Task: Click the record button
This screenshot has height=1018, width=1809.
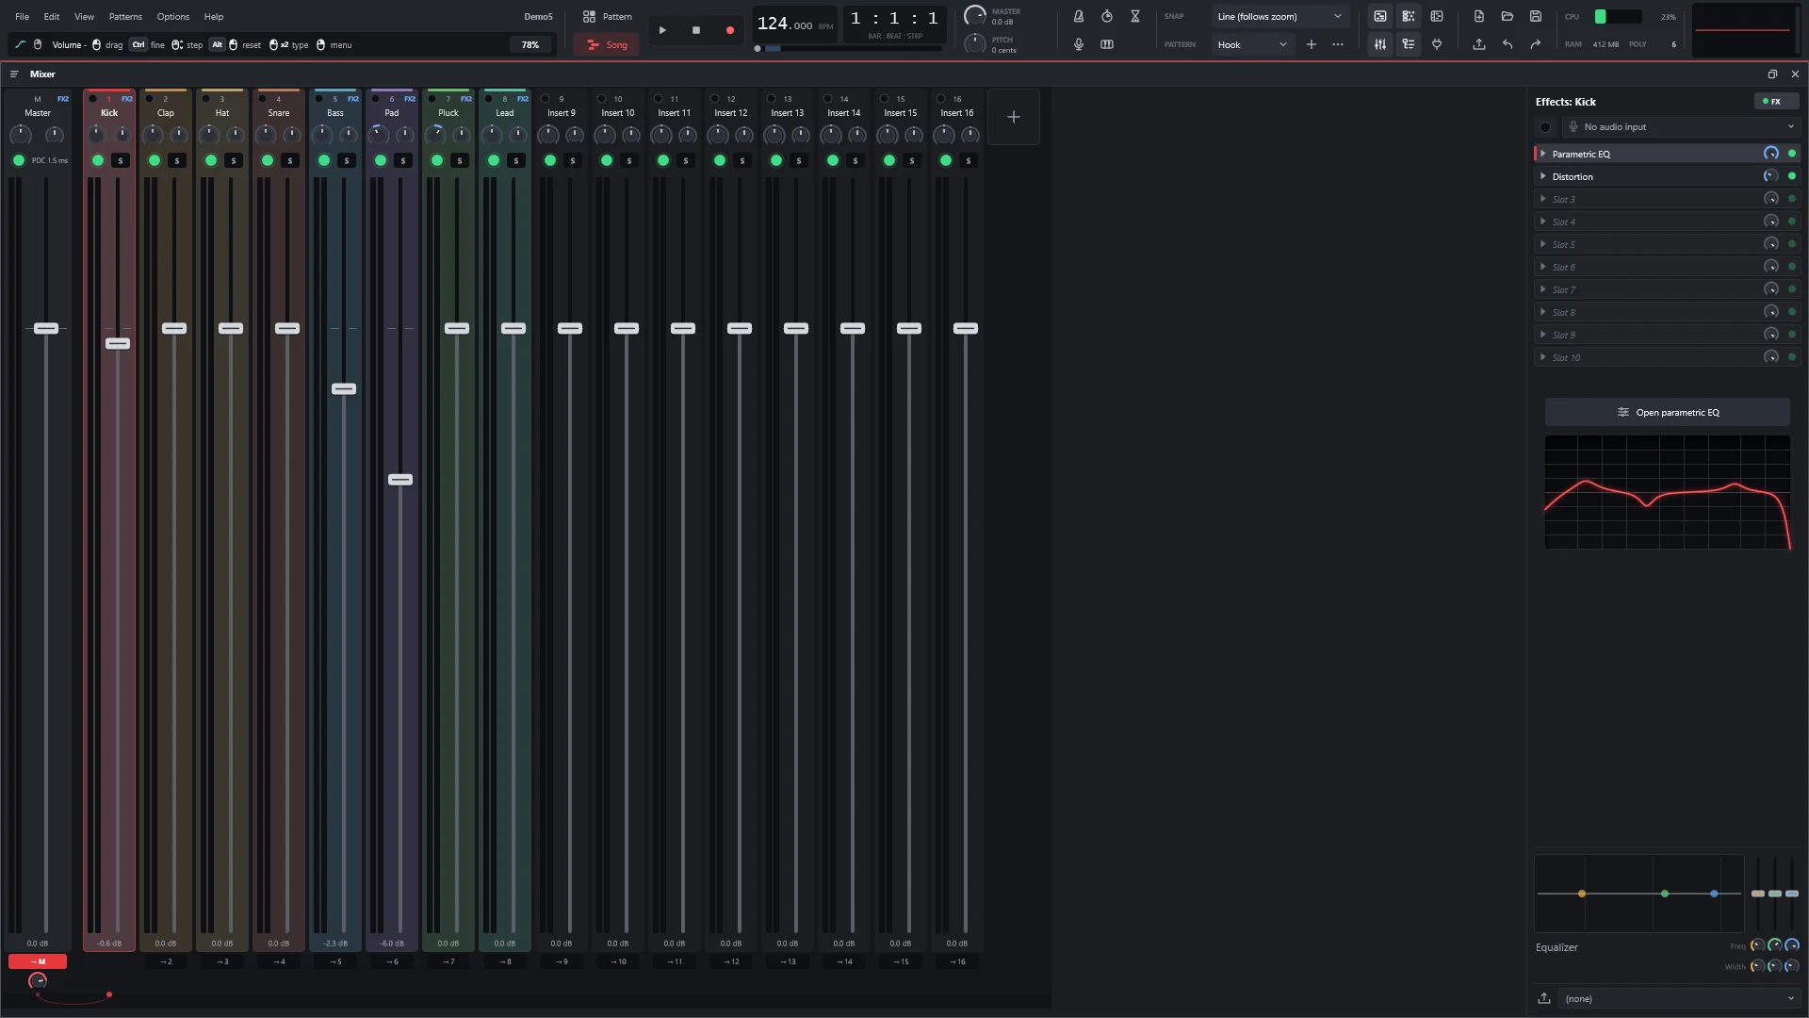Action: (729, 30)
